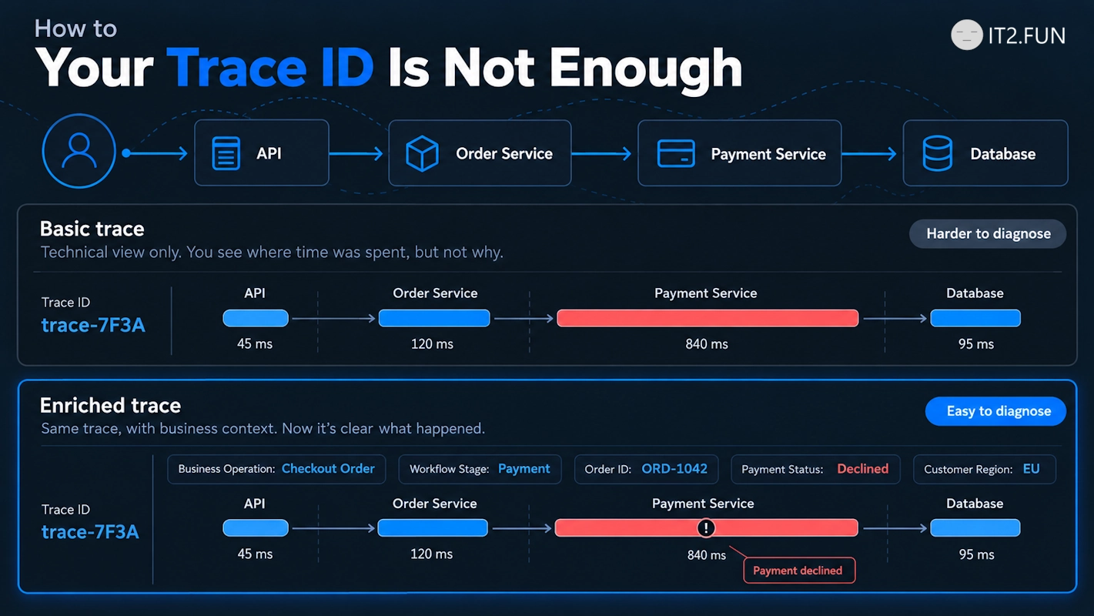This screenshot has width=1094, height=616.
Task: Click "45 ms" under API in Basic trace
Action: pyautogui.click(x=255, y=344)
